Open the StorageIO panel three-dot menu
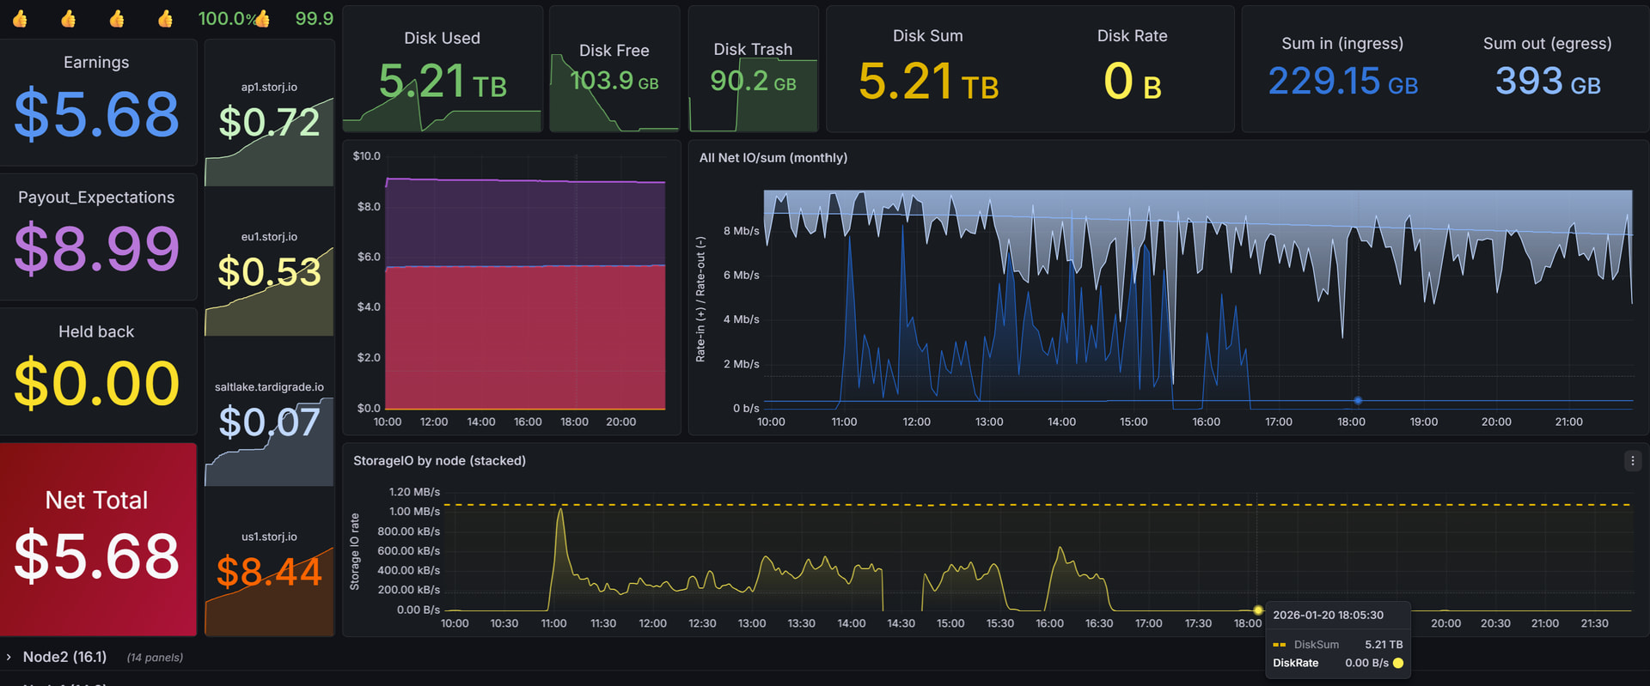The height and width of the screenshot is (686, 1650). [x=1633, y=461]
